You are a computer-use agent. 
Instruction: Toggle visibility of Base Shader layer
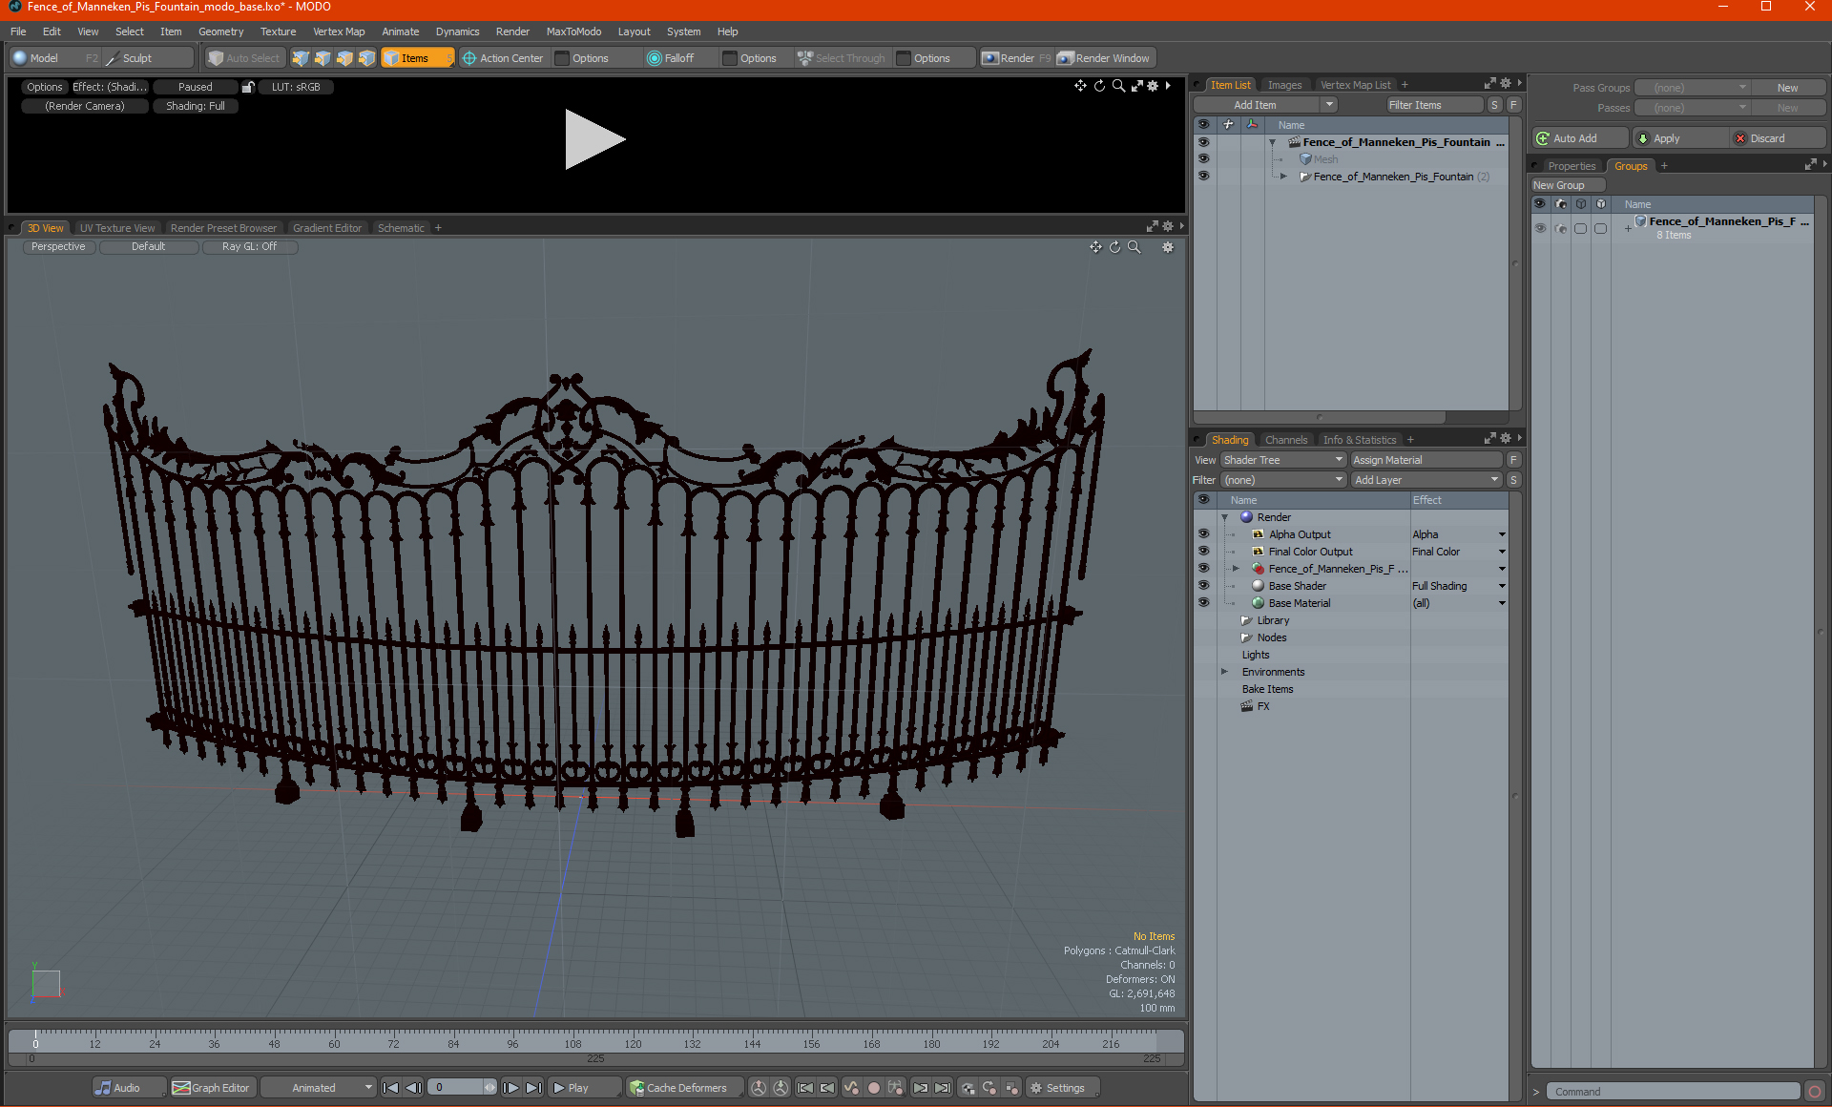1203,586
